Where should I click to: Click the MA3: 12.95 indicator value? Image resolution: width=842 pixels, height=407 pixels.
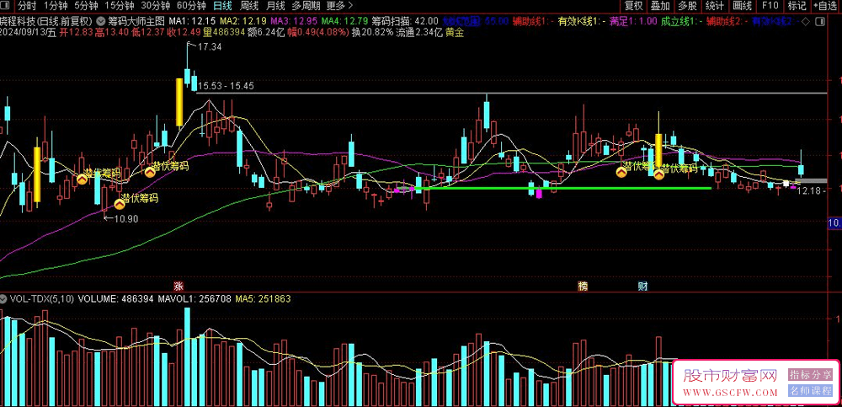point(294,22)
